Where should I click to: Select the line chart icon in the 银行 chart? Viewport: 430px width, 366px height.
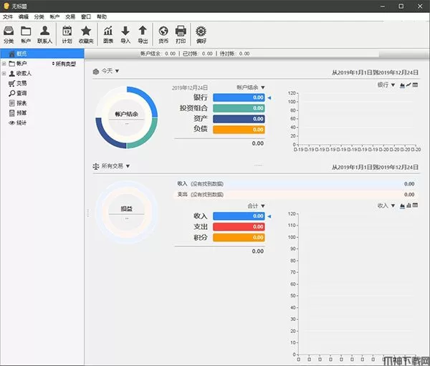pos(408,85)
